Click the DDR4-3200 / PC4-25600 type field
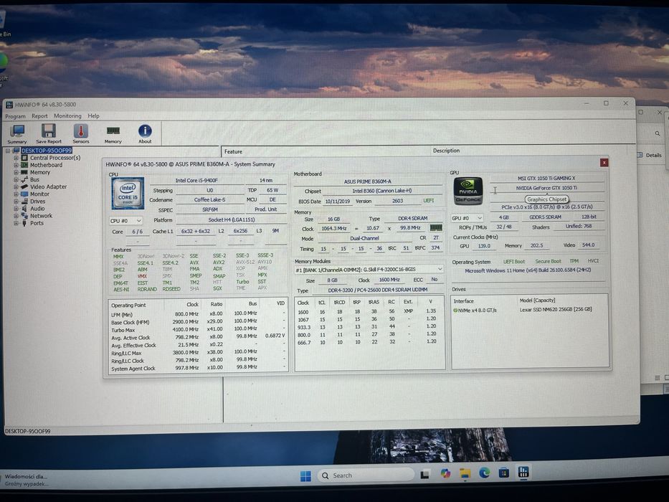Image resolution: width=669 pixels, height=502 pixels. point(378,290)
